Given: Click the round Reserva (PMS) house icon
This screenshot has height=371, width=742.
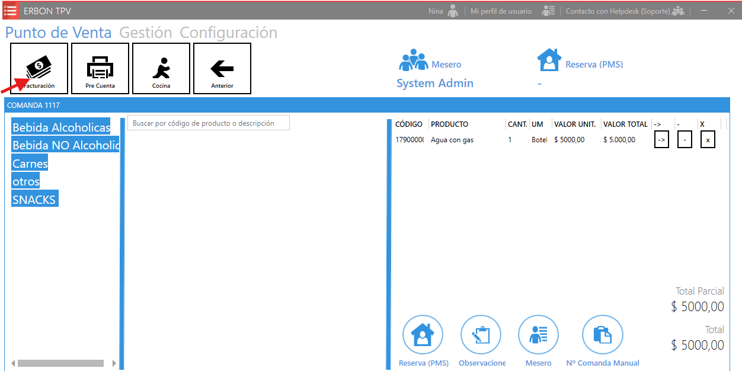Looking at the screenshot, I should pyautogui.click(x=423, y=335).
